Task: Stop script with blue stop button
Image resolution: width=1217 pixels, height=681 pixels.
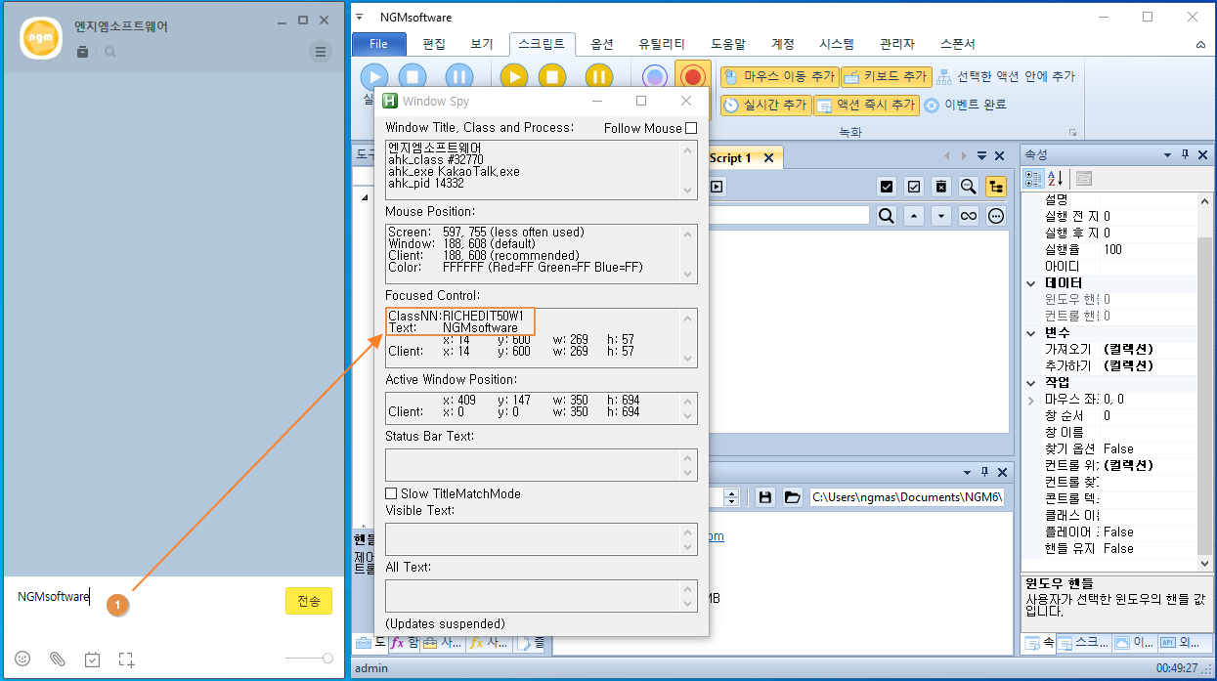Action: coord(413,77)
